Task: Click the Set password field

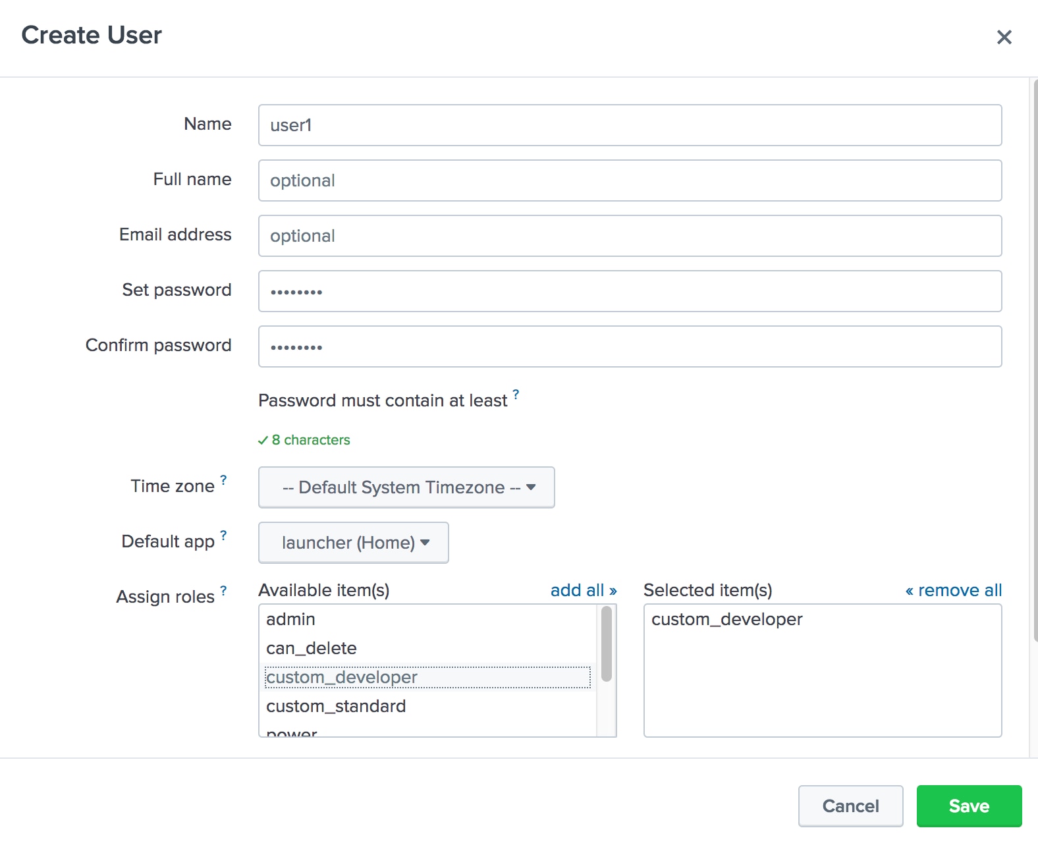Action: coord(630,291)
